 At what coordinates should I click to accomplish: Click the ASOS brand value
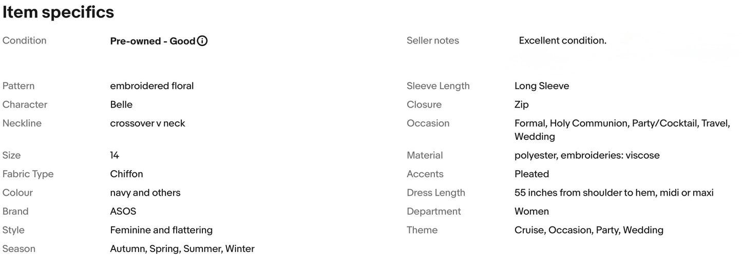(123, 212)
